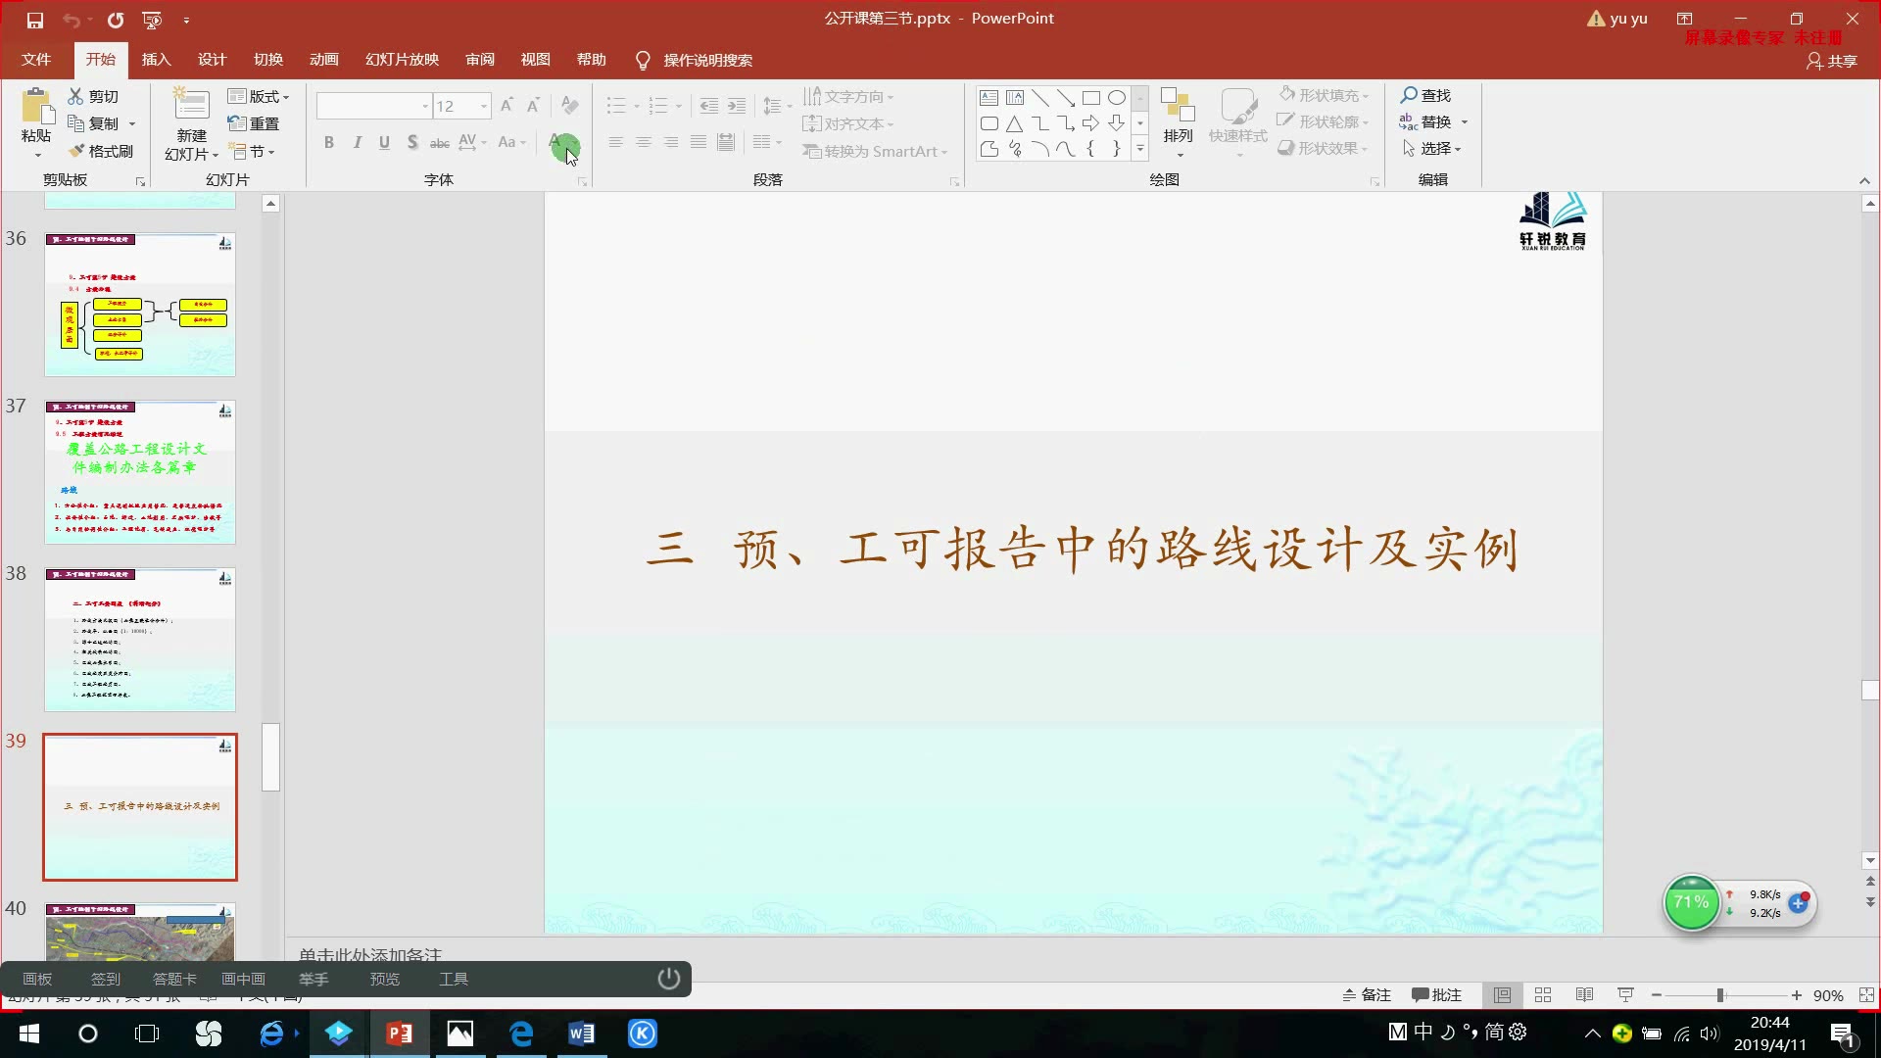Decrease font size with the smaller A icon

tap(533, 106)
